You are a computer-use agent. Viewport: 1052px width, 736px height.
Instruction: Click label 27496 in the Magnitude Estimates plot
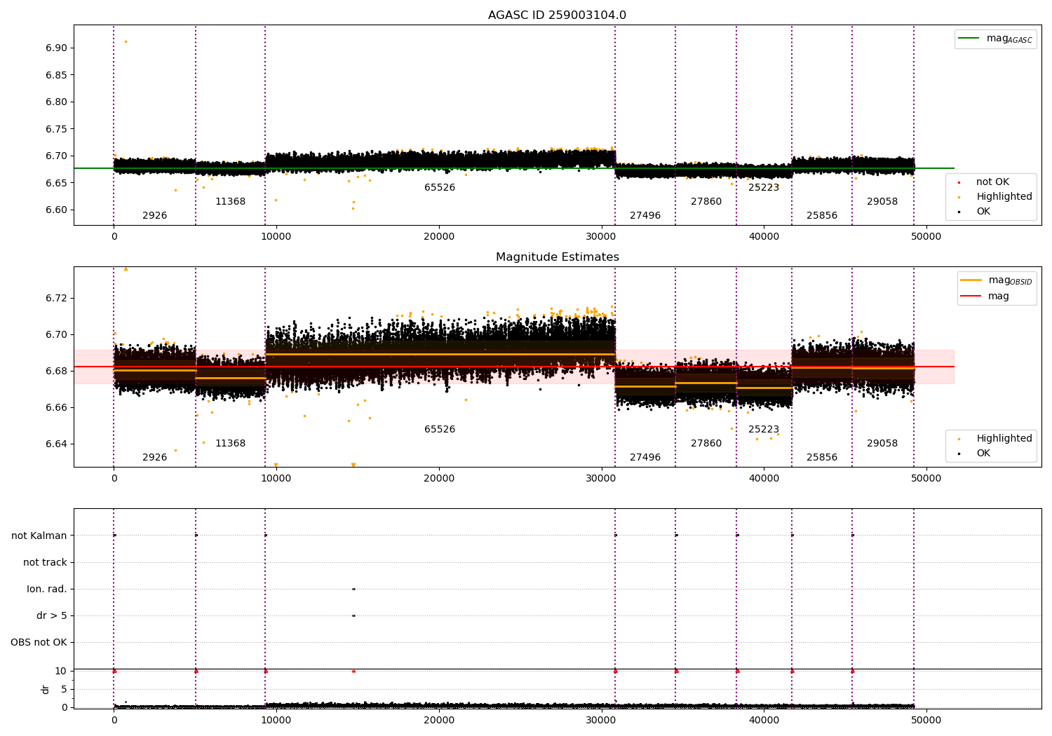click(x=645, y=458)
